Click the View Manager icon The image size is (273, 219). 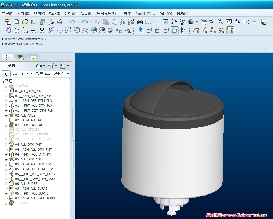point(263,22)
